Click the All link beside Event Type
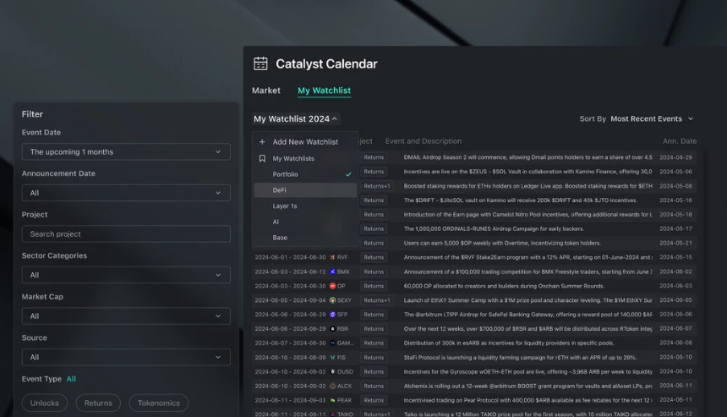 point(71,379)
